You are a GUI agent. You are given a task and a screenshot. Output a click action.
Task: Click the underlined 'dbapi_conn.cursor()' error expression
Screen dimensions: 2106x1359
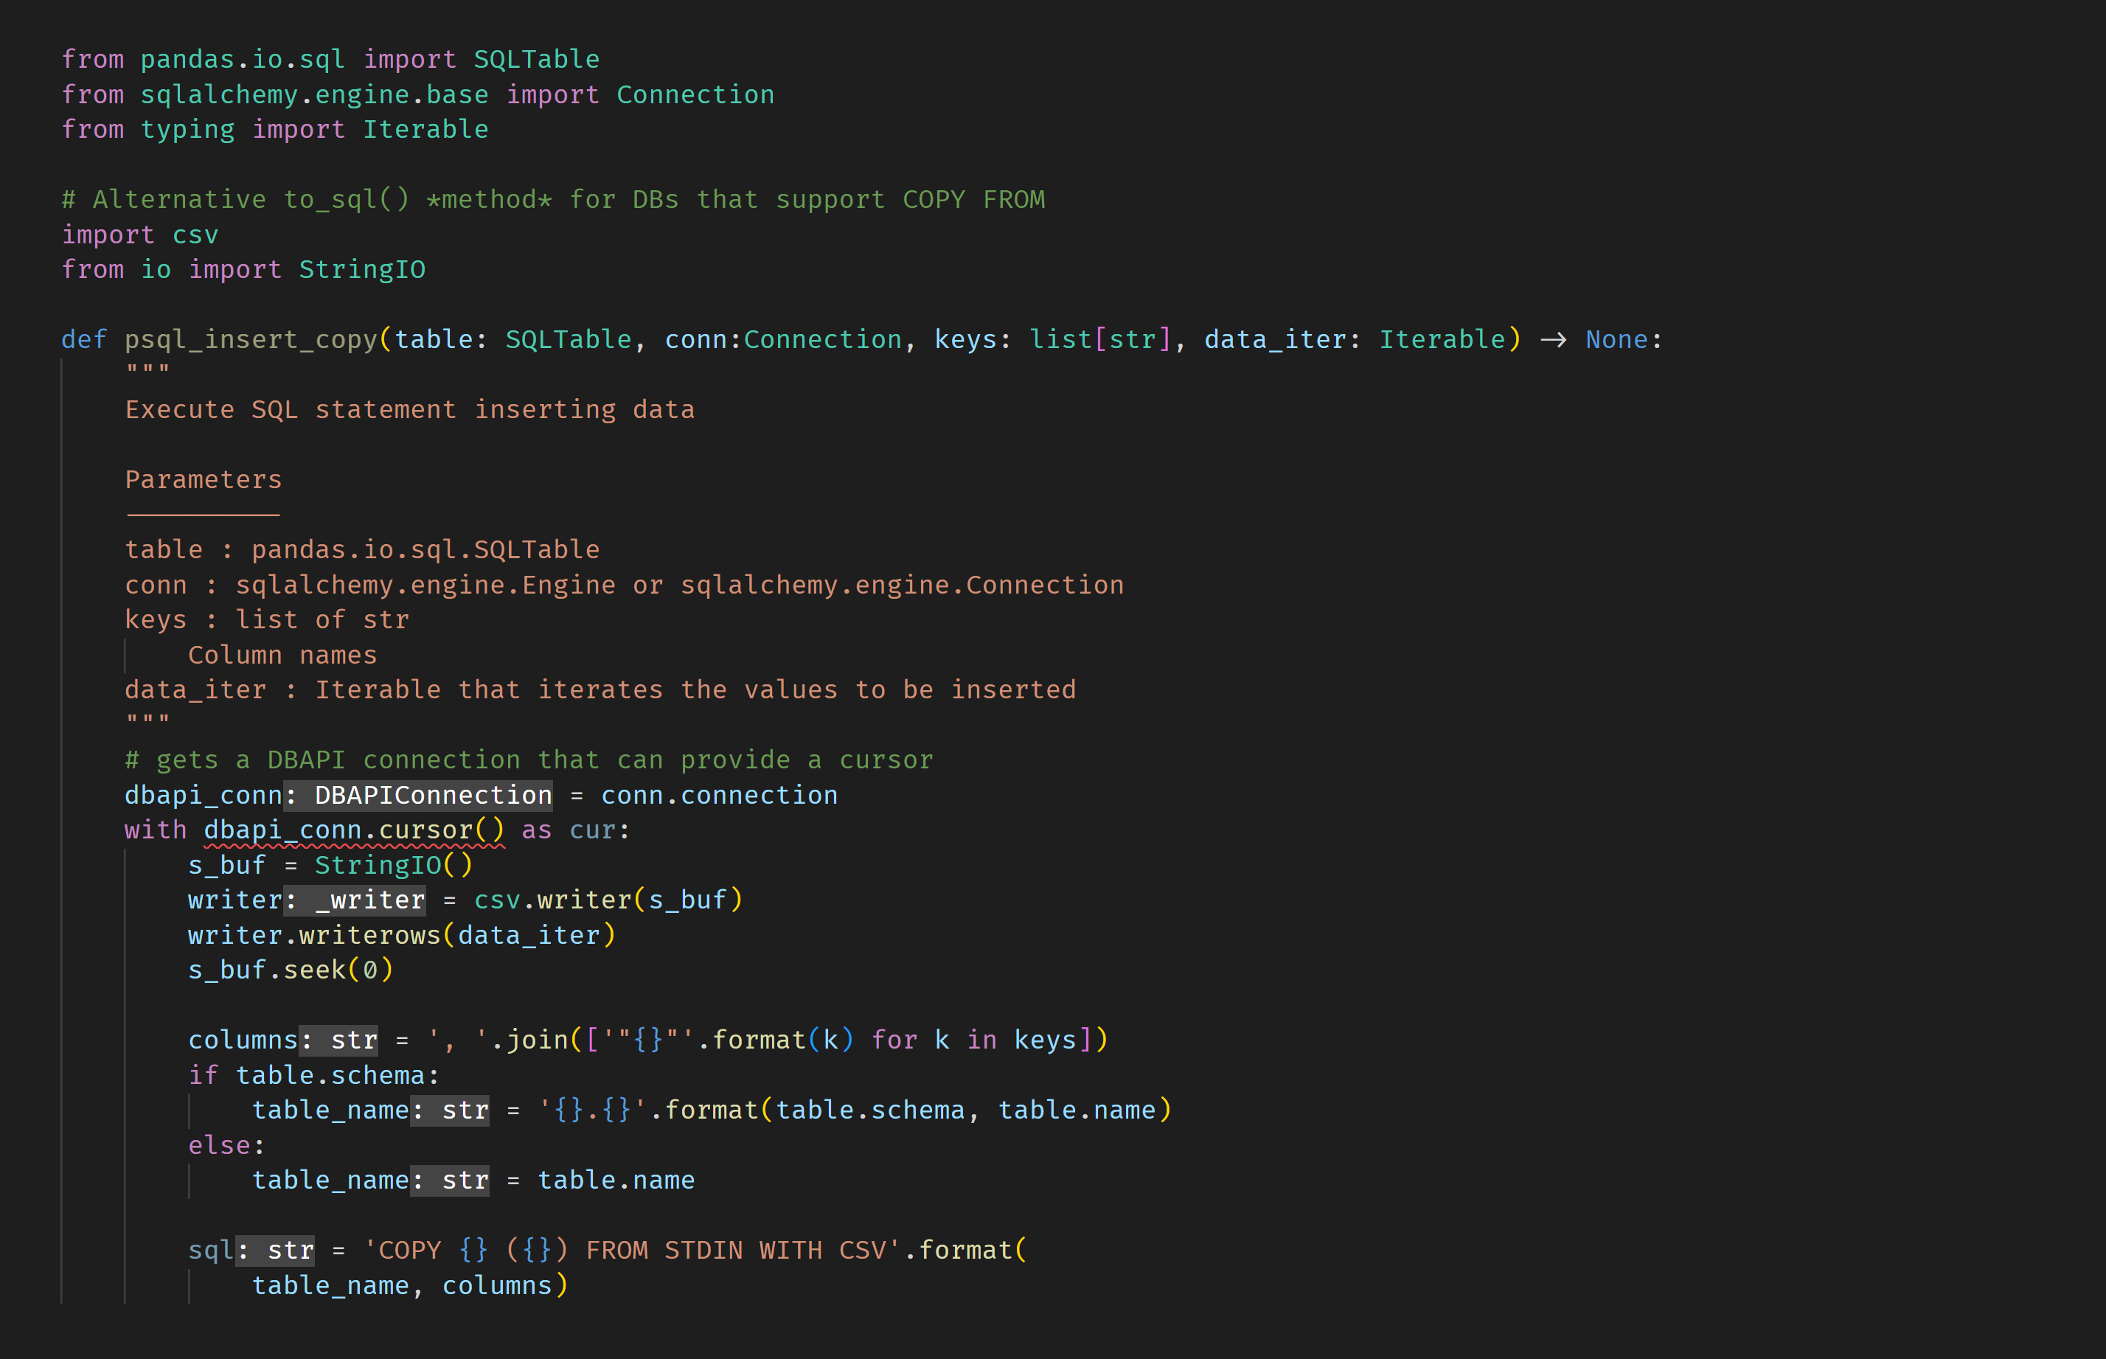click(x=354, y=830)
